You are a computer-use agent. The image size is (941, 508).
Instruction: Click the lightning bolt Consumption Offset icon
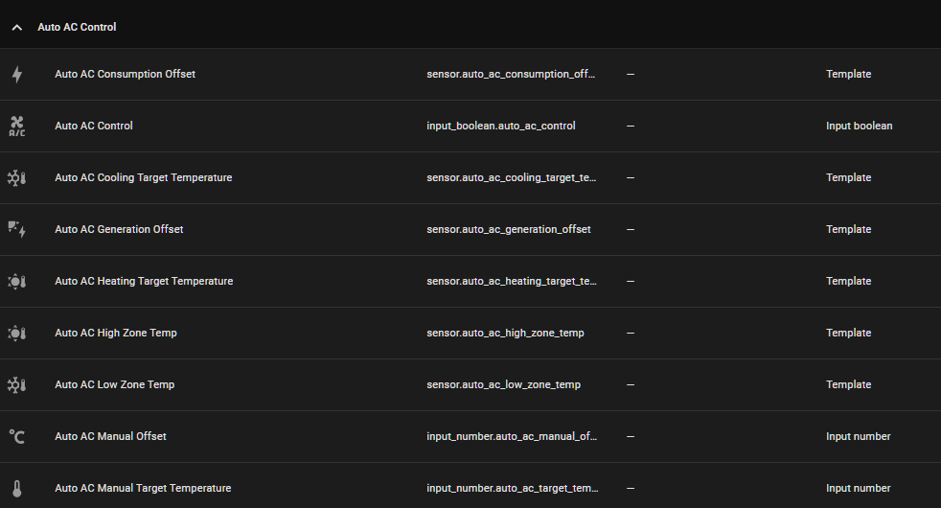click(x=17, y=75)
